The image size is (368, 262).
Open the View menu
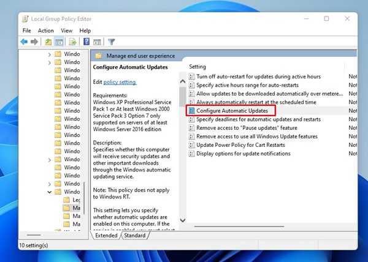(x=67, y=31)
